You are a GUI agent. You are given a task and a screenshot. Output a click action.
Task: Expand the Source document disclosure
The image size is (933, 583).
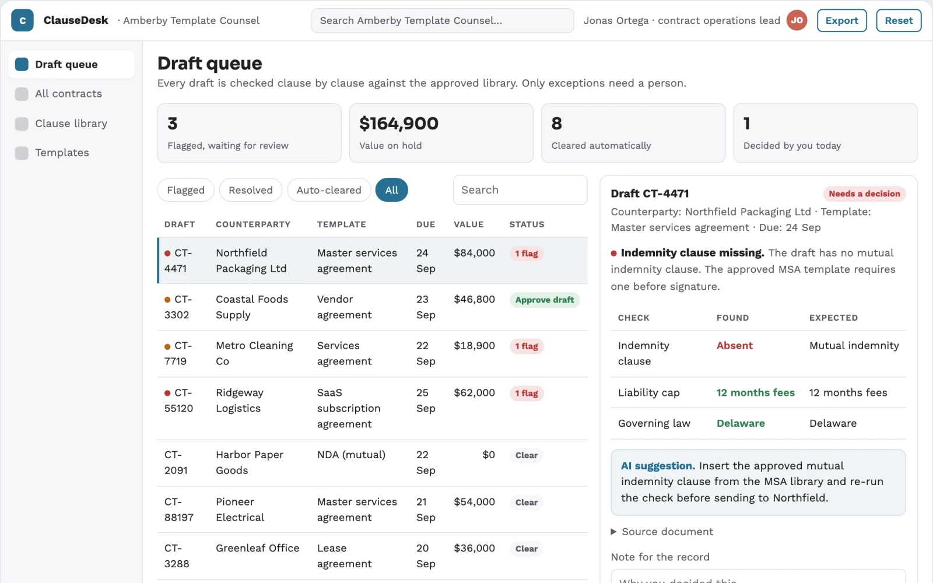coord(661,532)
